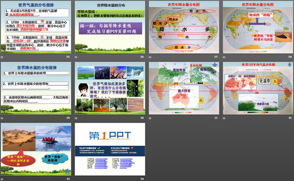Click slide number label 28
This screenshot has width=294, height=181.
click(290, 57)
